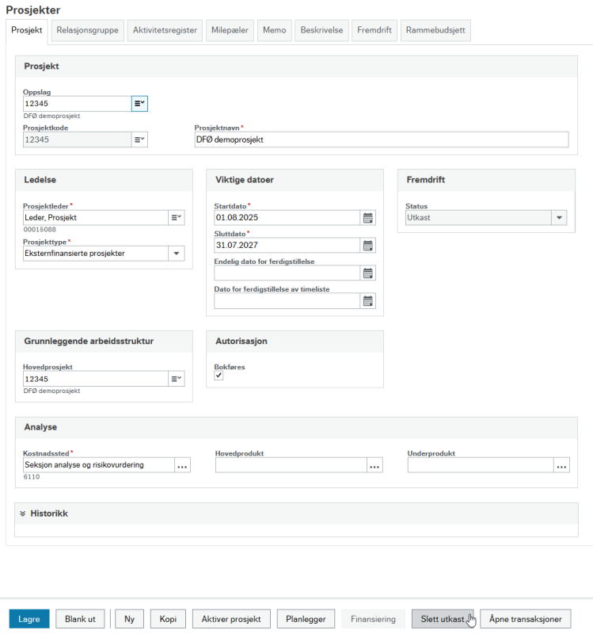Image resolution: width=593 pixels, height=634 pixels.
Task: Click the Slett utkast button
Action: (443, 619)
